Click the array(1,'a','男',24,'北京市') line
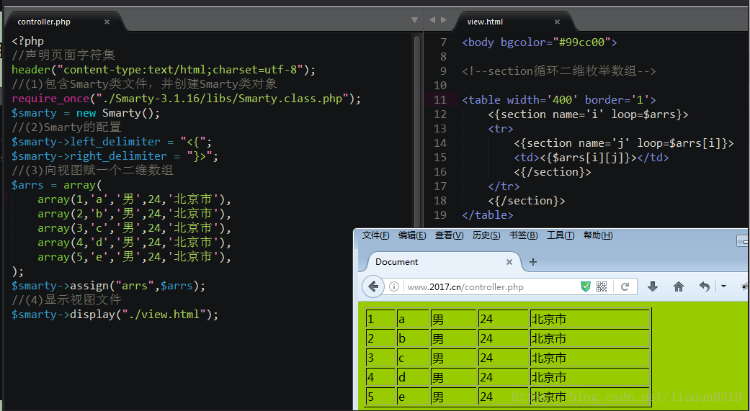Image resolution: width=750 pixels, height=411 pixels. click(135, 199)
